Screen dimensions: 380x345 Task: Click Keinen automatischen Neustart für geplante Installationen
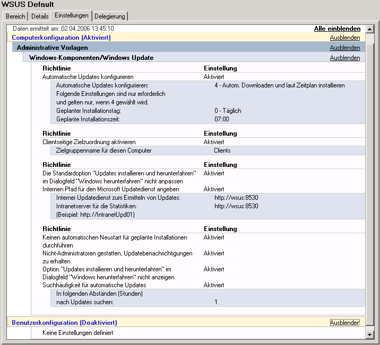(x=115, y=242)
